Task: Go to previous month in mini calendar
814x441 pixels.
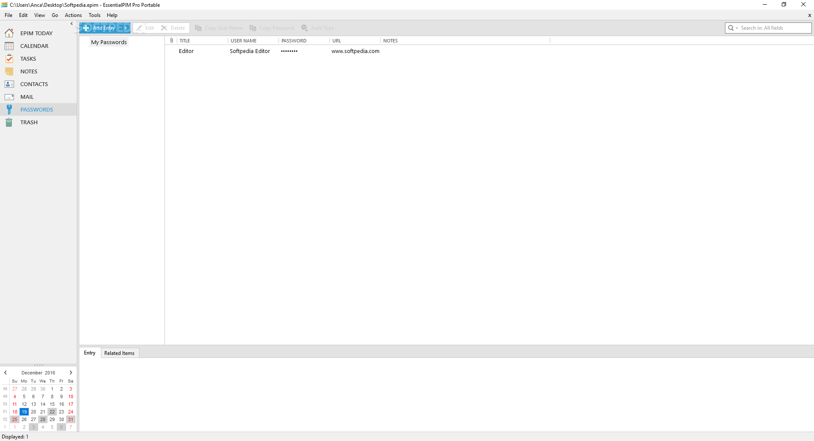Action: [x=6, y=373]
